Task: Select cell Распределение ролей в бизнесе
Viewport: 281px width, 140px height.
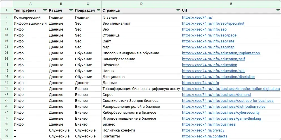Action: point(141,107)
